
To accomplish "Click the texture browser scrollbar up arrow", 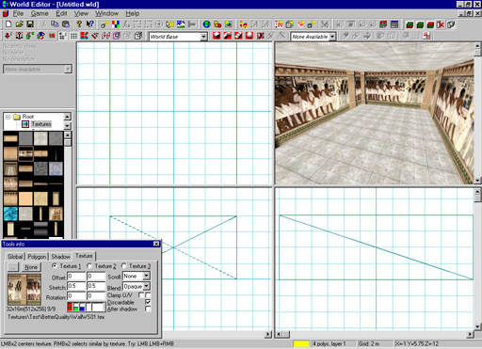I will pyautogui.click(x=68, y=135).
